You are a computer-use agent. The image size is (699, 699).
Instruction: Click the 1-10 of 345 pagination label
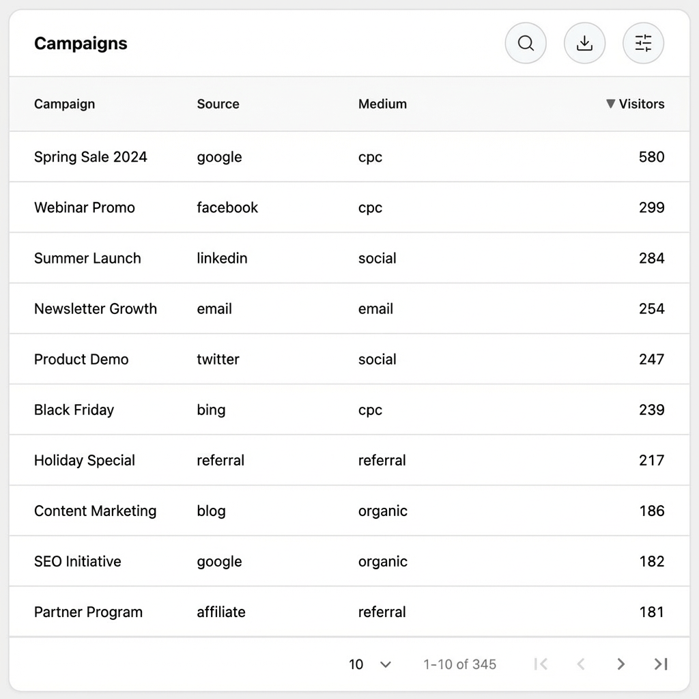[459, 664]
